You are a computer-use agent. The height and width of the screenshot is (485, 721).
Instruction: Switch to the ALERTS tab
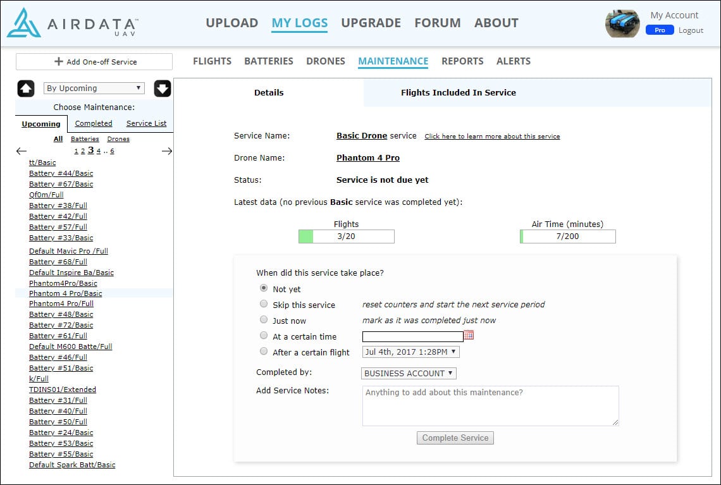point(513,61)
